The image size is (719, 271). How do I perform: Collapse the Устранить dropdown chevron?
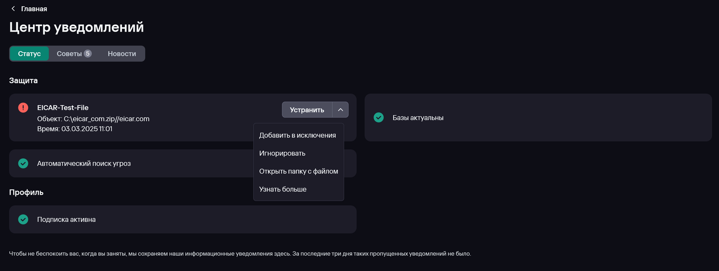pos(340,110)
